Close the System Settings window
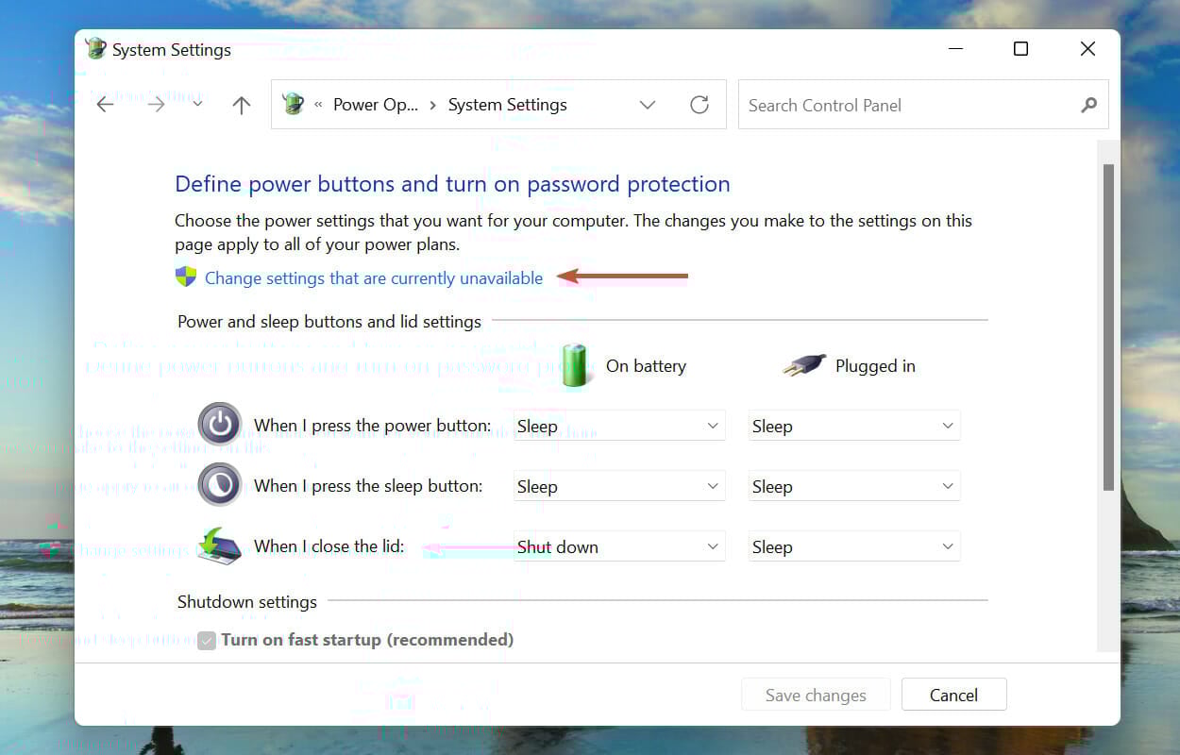The height and width of the screenshot is (755, 1180). tap(1087, 49)
